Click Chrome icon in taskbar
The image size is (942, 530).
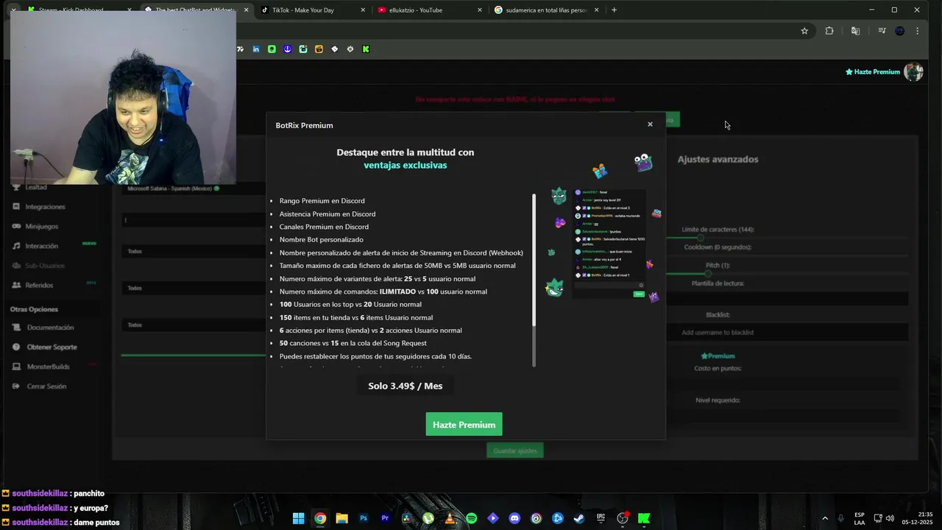(x=320, y=518)
